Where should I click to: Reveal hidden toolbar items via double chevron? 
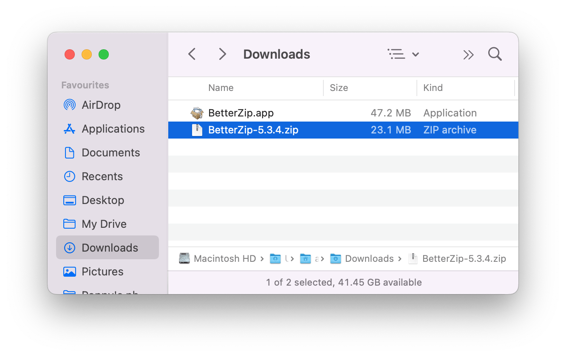pyautogui.click(x=469, y=54)
